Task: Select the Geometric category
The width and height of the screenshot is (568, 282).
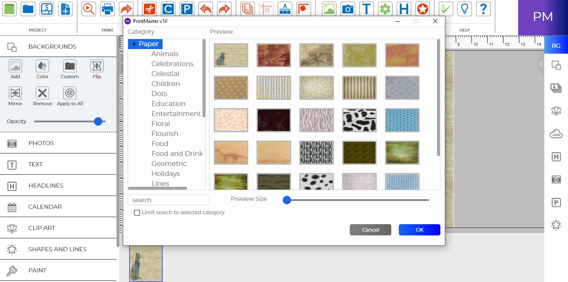Action: 169,163
